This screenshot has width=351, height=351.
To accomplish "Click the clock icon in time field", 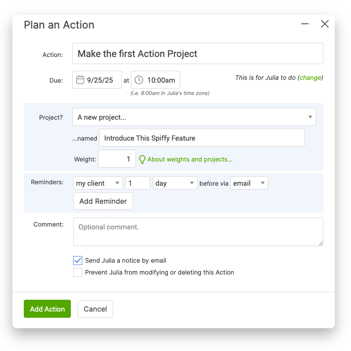I will 139,80.
